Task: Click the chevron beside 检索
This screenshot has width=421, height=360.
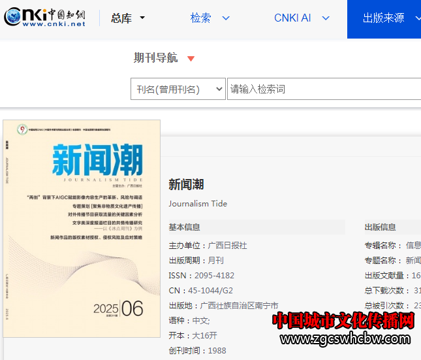Action: coord(226,18)
